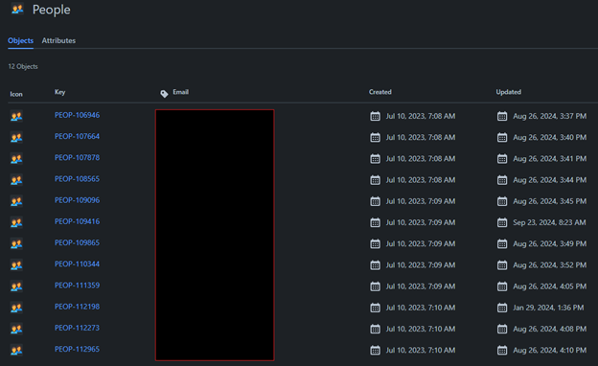Click the Icon column header

point(16,94)
